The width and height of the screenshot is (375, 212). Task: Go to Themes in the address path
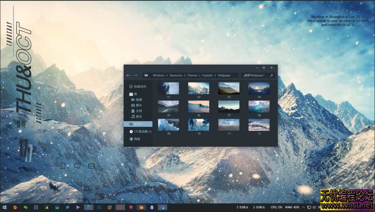[192, 75]
